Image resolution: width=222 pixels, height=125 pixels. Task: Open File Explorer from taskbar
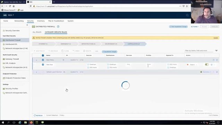pos(25,123)
